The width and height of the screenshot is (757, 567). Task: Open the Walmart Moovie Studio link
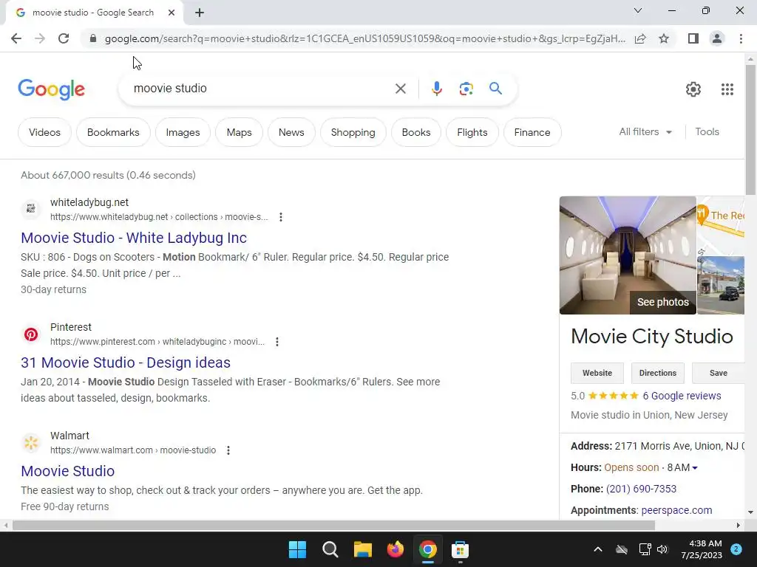point(67,471)
